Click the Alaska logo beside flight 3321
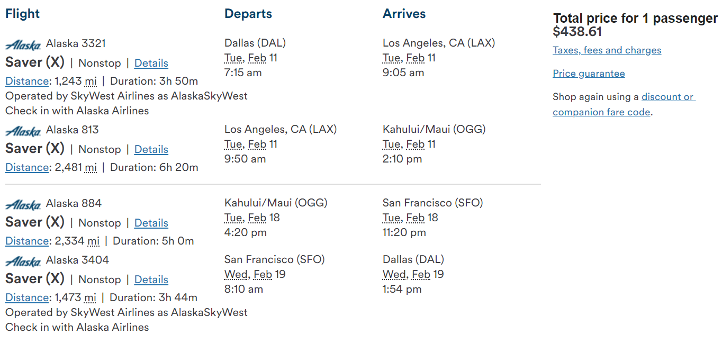The height and width of the screenshot is (343, 722). click(23, 44)
